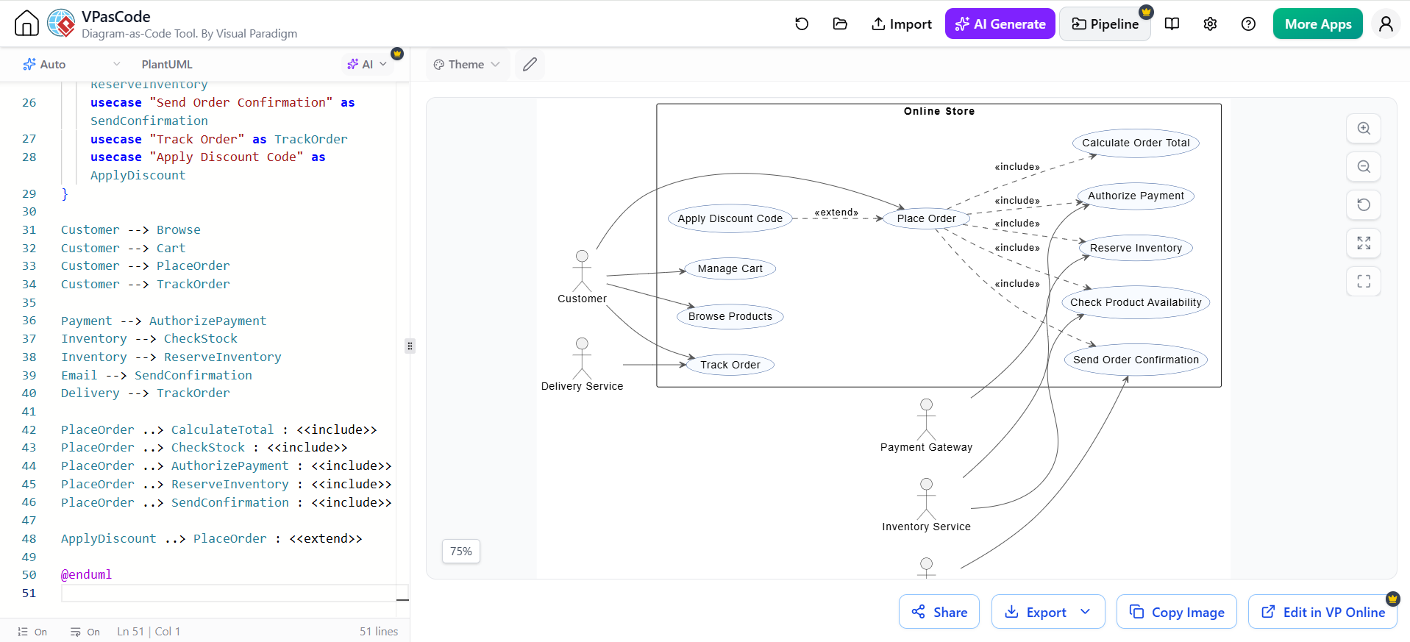1410x642 pixels.
Task: Click the AI Generate button
Action: (1000, 24)
